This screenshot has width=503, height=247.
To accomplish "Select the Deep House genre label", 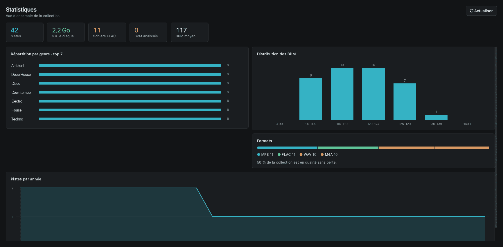I will click(21, 75).
